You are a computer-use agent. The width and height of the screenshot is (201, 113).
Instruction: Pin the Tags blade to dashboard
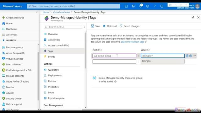(x=193, y=18)
